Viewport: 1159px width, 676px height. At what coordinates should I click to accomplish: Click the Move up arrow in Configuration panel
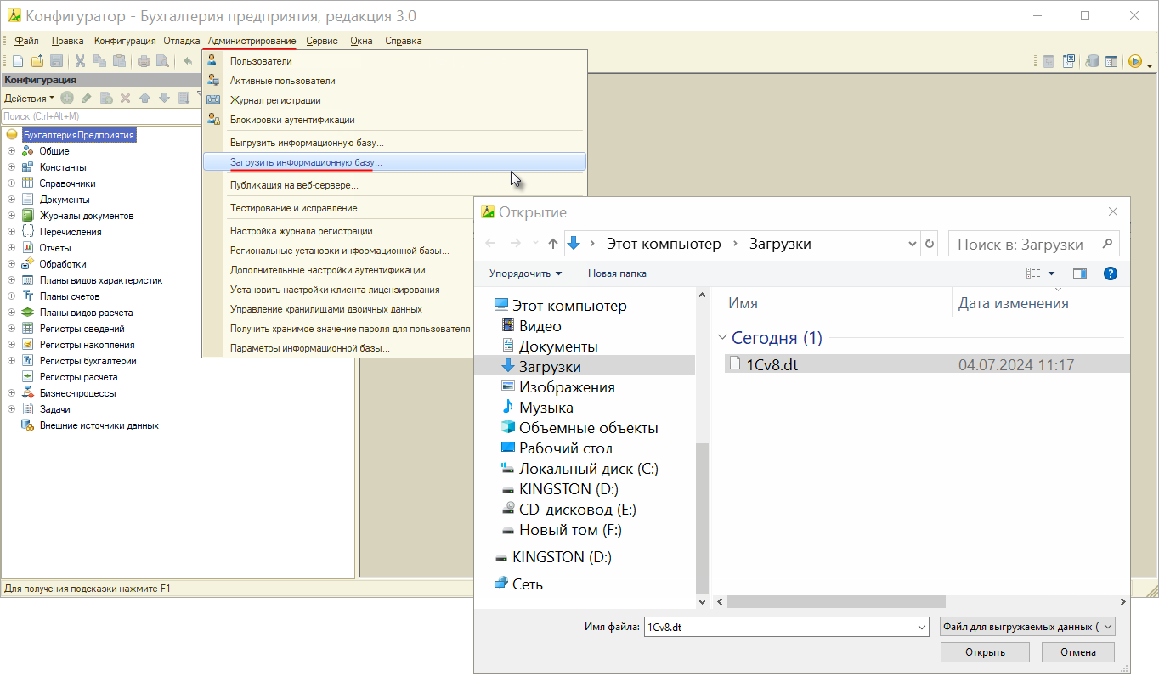coord(145,98)
